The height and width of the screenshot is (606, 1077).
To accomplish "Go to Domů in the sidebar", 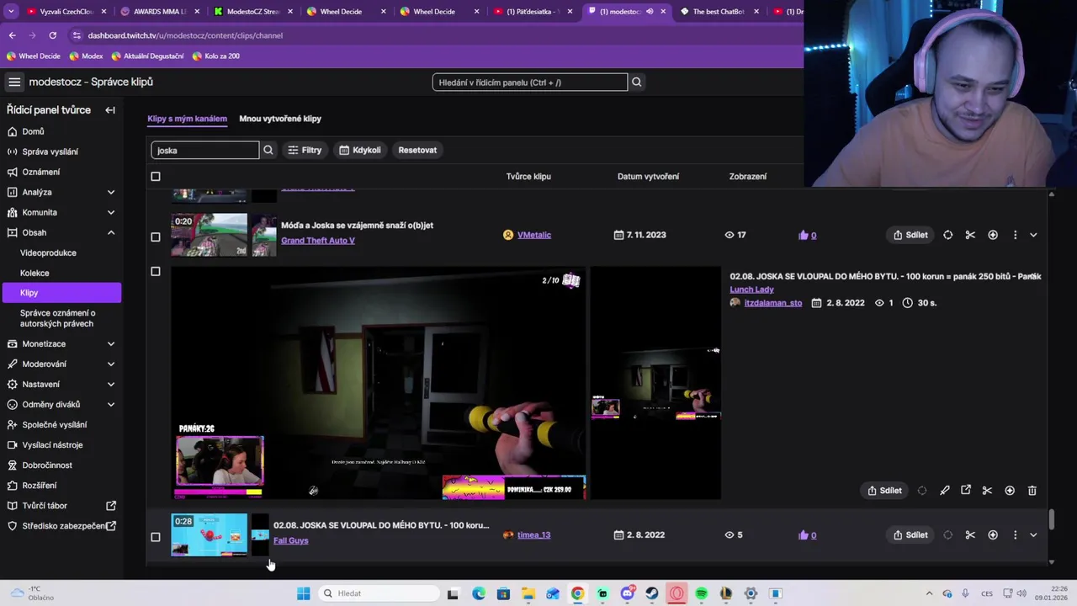I will click(x=33, y=131).
